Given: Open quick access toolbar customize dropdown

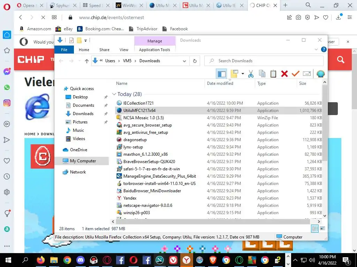Looking at the screenshot, I should pos(86,41).
